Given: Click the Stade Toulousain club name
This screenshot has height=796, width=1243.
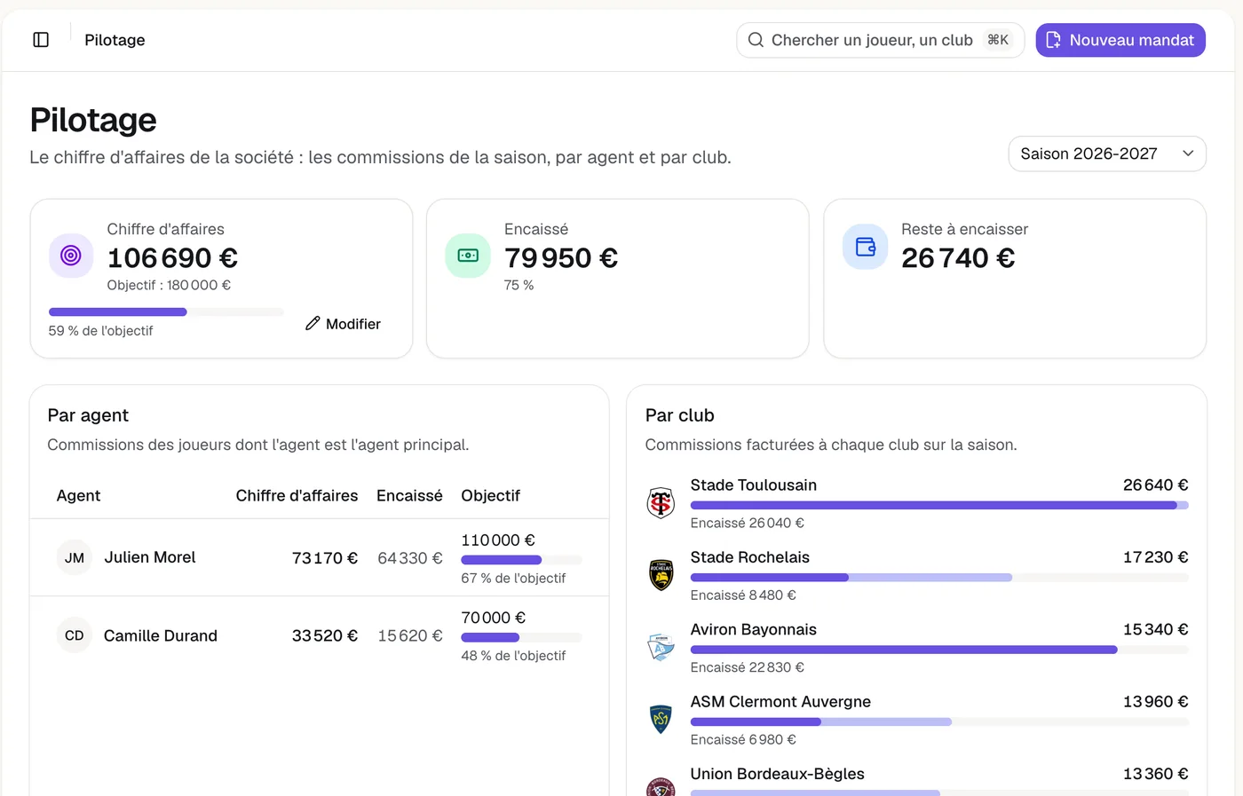Looking at the screenshot, I should click(x=754, y=485).
